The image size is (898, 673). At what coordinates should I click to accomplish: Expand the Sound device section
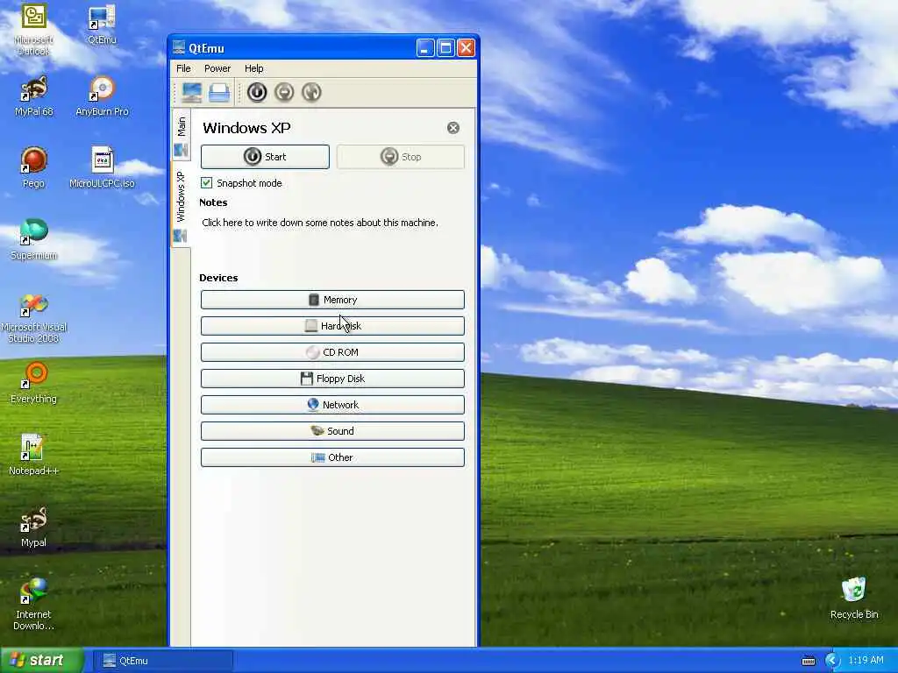pos(332,431)
